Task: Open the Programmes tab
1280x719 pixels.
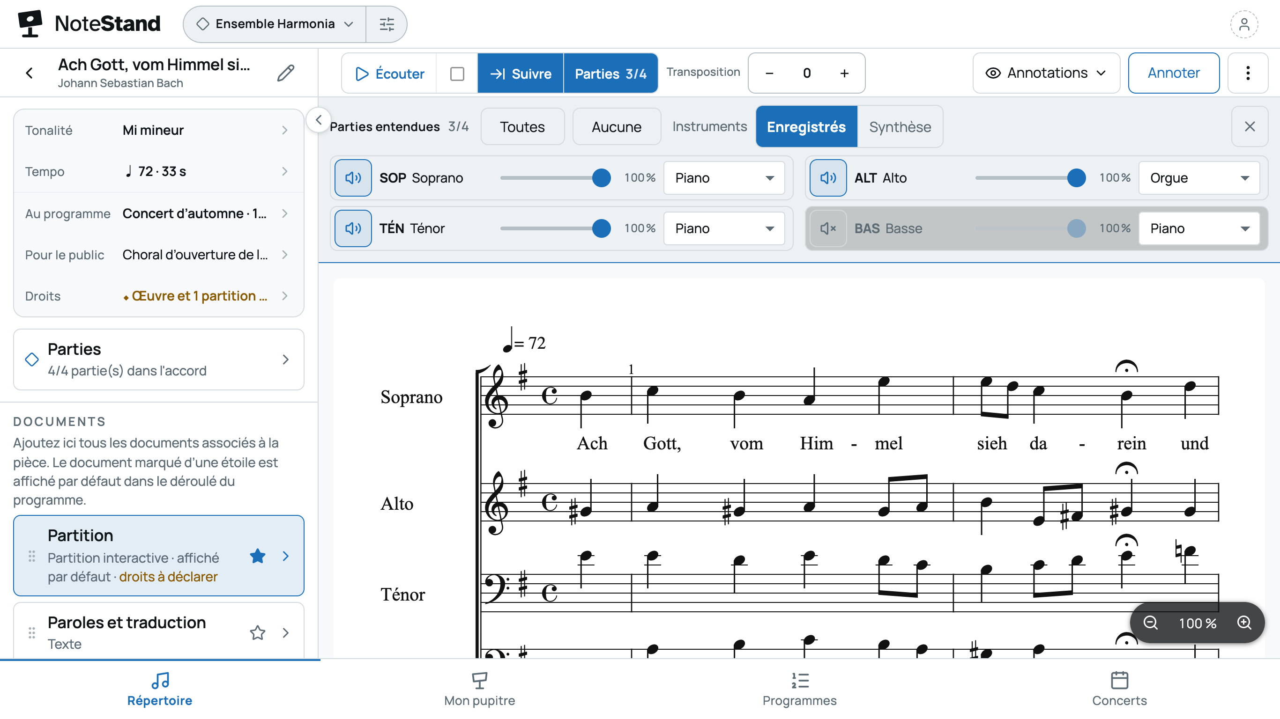Action: pyautogui.click(x=799, y=689)
